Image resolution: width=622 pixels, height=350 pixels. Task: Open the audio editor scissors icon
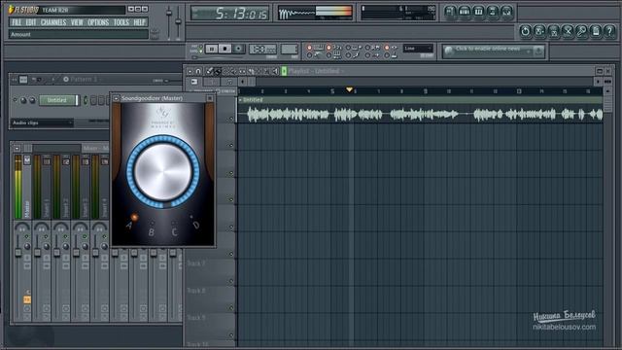[x=568, y=31]
